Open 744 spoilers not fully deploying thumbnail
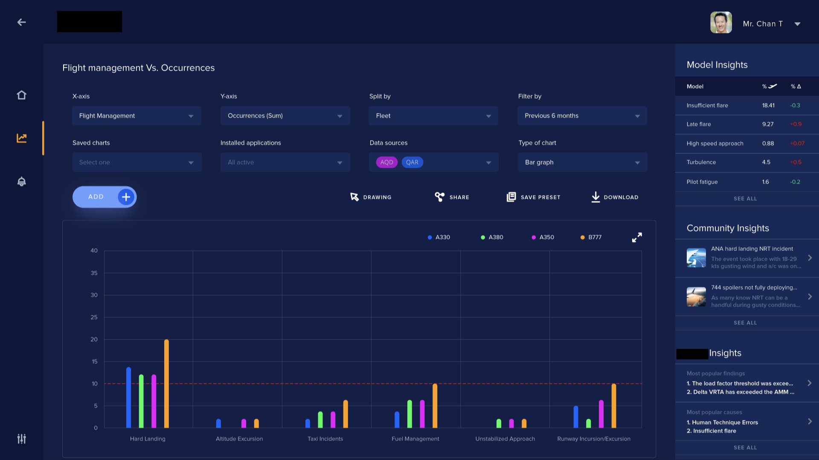The height and width of the screenshot is (460, 819). point(696,297)
